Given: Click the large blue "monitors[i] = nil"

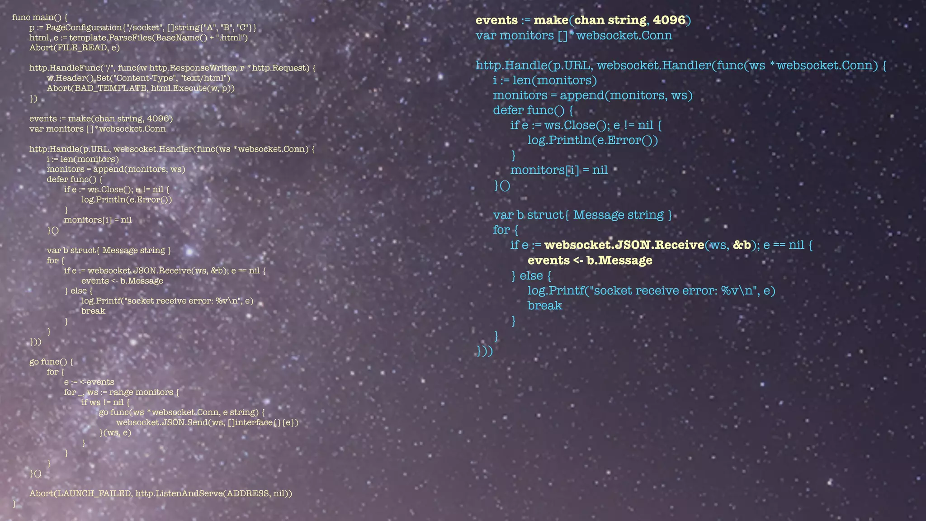Looking at the screenshot, I should (x=559, y=170).
